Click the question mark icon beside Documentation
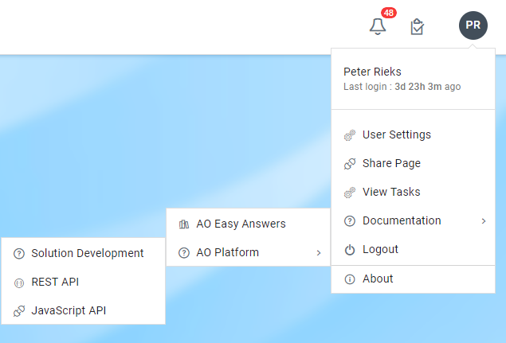This screenshot has height=343, width=506. 349,221
